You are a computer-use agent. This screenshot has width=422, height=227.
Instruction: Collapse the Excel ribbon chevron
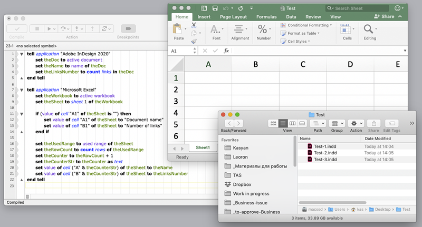click(400, 17)
